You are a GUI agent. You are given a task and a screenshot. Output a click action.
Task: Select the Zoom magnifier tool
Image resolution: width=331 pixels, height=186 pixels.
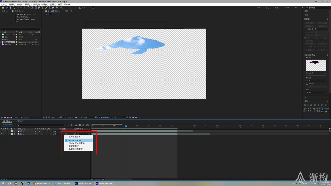tap(13, 8)
